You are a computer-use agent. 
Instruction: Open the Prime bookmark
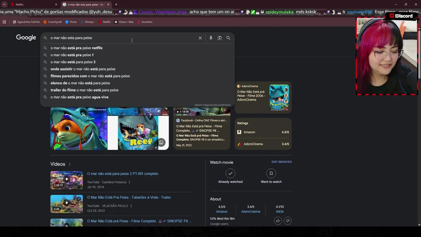pos(71,22)
